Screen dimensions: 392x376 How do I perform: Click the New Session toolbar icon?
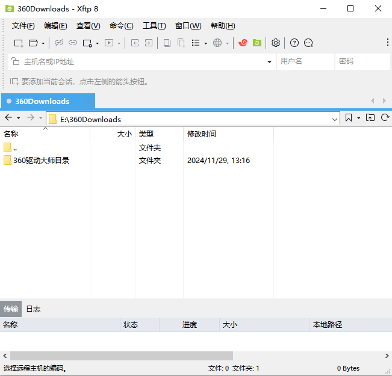click(19, 43)
